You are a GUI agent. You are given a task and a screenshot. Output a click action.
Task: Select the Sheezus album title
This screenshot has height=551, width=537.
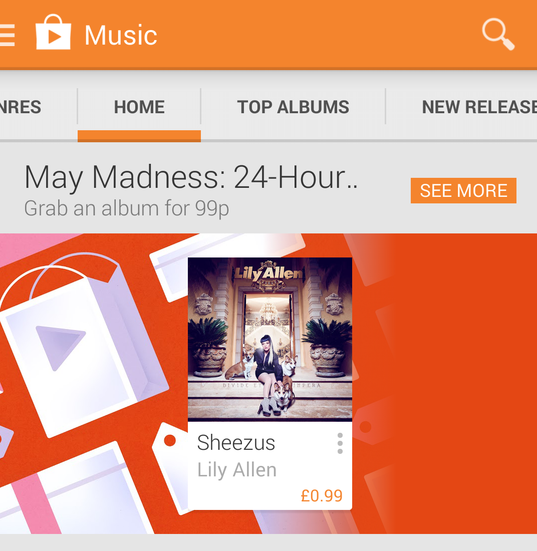[x=236, y=442]
